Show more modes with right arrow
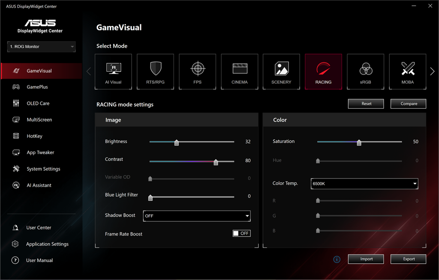The image size is (439, 280). coord(432,71)
